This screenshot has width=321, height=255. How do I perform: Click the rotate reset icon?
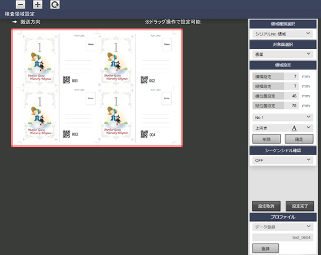tap(55, 4)
